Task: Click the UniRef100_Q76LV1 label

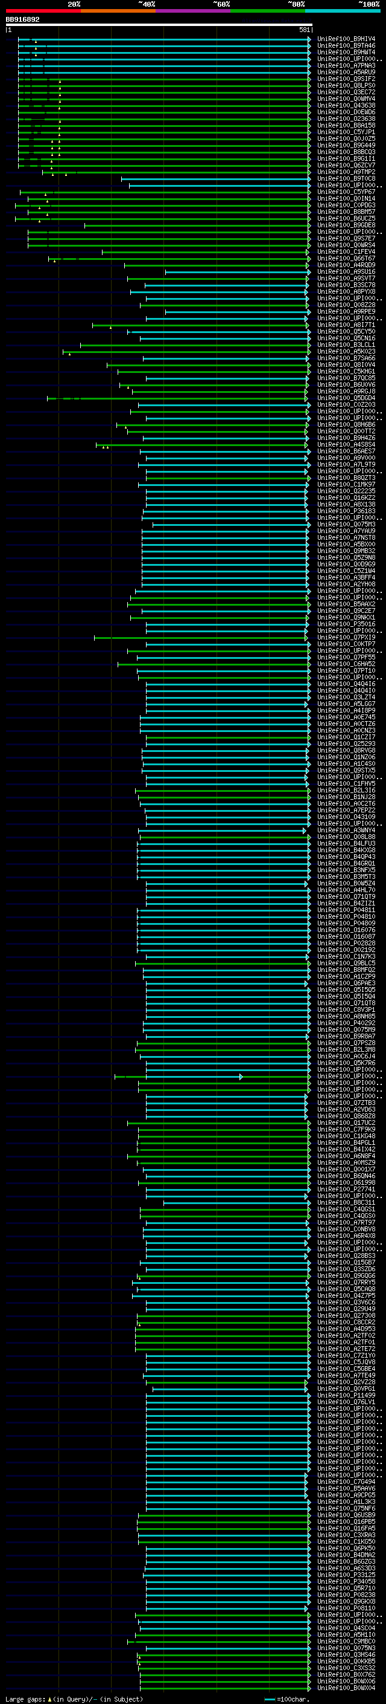Action: [x=346, y=1402]
